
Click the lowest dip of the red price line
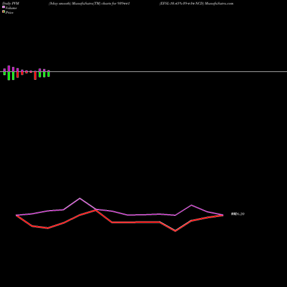click(x=175, y=231)
